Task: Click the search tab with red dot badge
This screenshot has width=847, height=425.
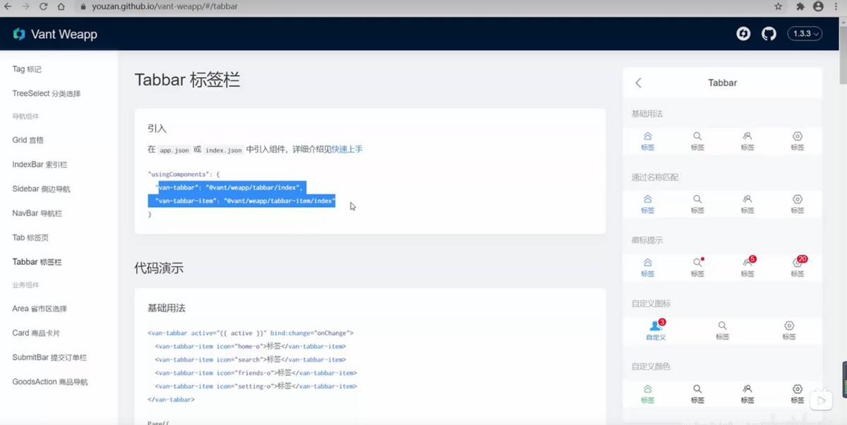Action: click(697, 266)
